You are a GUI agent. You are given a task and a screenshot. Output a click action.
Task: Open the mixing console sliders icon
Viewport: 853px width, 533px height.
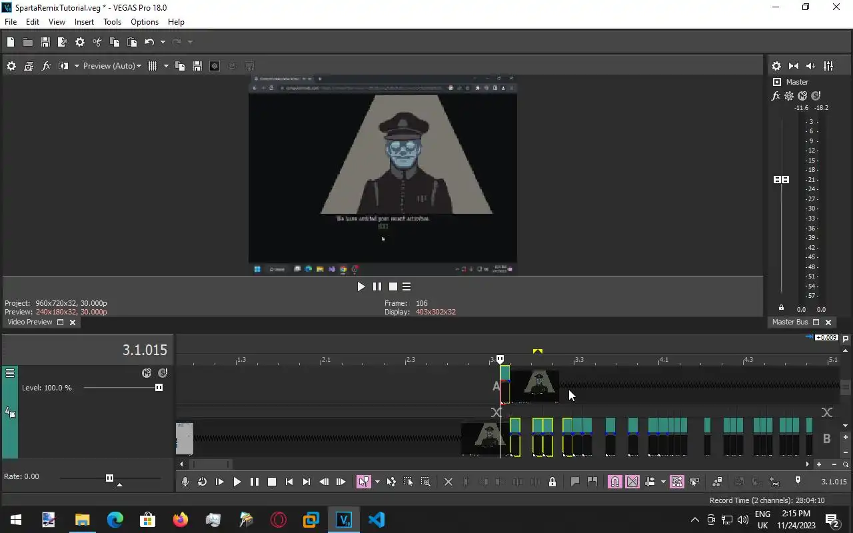click(x=828, y=66)
